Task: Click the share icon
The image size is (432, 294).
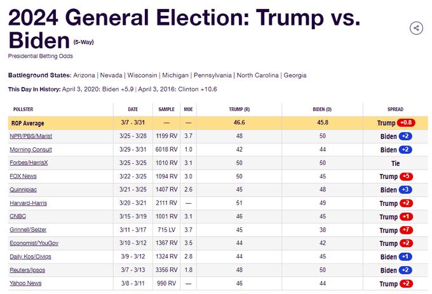Action: point(416,28)
